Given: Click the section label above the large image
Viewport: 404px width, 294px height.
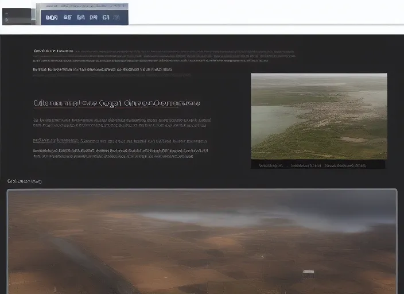Looking at the screenshot, I should pos(24,181).
